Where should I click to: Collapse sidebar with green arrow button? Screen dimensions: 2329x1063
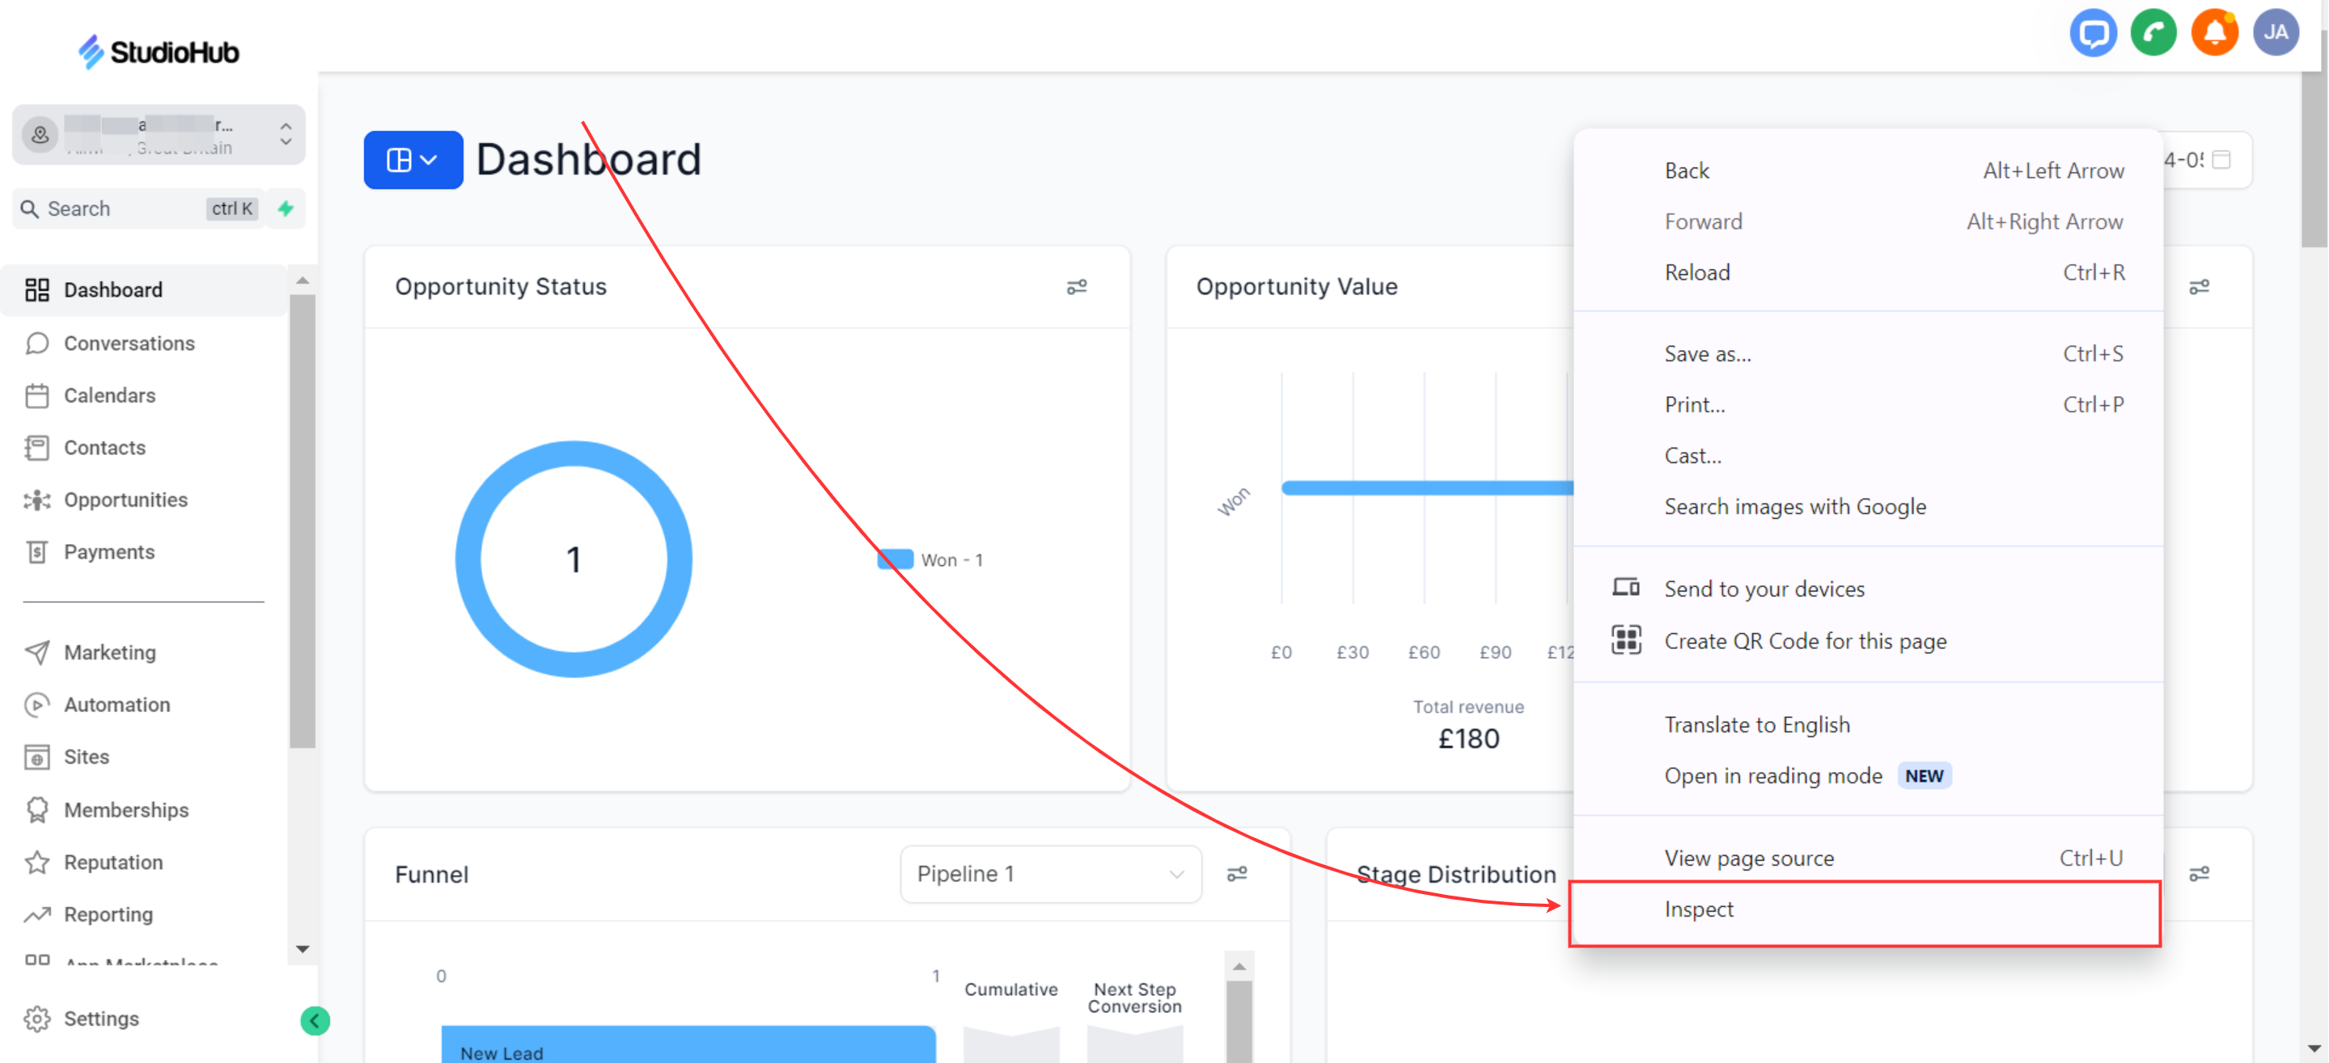tap(315, 1020)
